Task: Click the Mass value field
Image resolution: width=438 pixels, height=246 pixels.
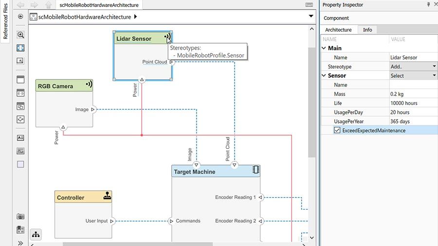Action: pos(413,94)
